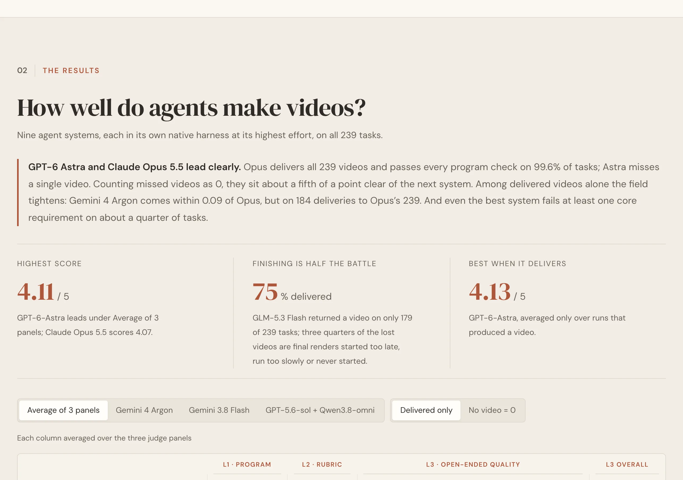Click the 4.13 score value
The height and width of the screenshot is (480, 683).
pos(490,291)
